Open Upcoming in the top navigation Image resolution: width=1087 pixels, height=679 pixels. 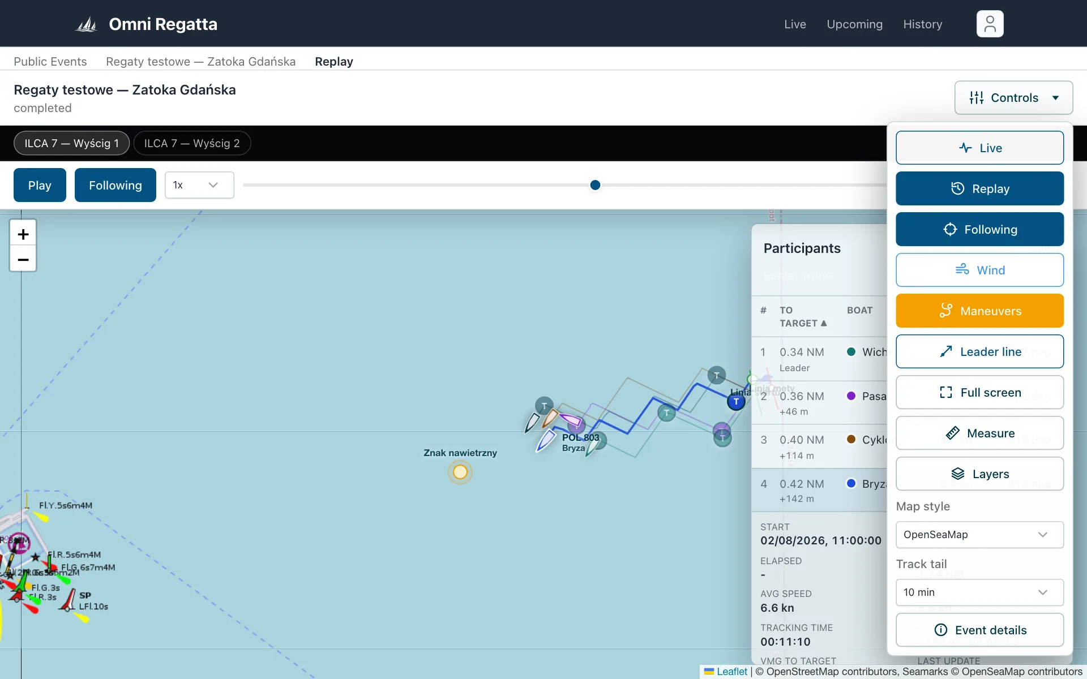click(x=854, y=24)
